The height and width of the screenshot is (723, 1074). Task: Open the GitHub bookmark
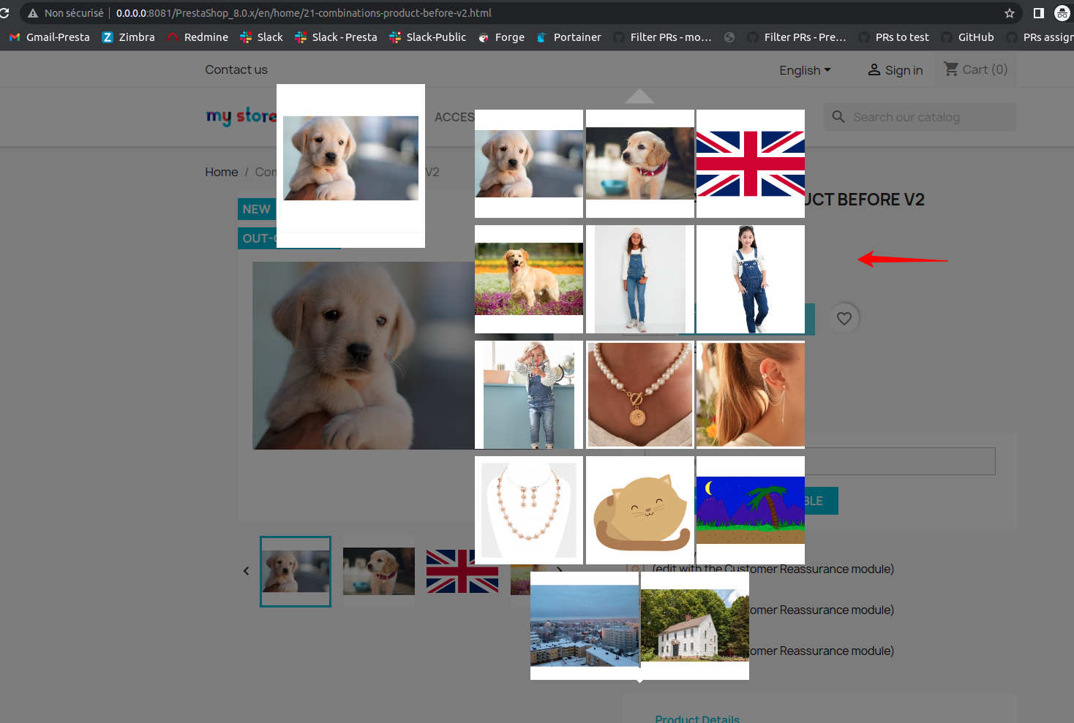[x=976, y=37]
